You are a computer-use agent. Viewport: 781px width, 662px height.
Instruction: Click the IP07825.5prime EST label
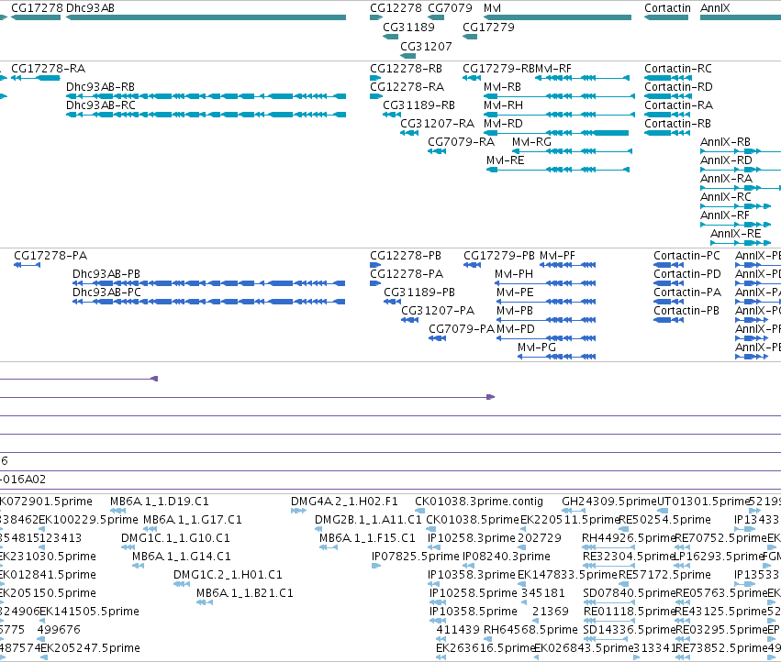point(416,556)
